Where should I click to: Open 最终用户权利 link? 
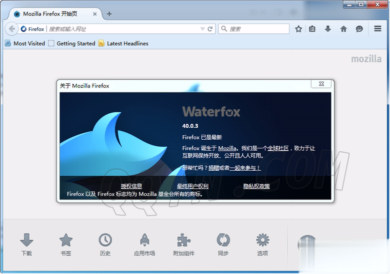[x=192, y=186]
